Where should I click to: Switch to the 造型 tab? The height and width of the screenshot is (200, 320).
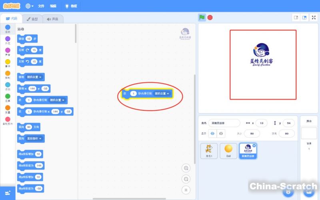click(x=32, y=19)
